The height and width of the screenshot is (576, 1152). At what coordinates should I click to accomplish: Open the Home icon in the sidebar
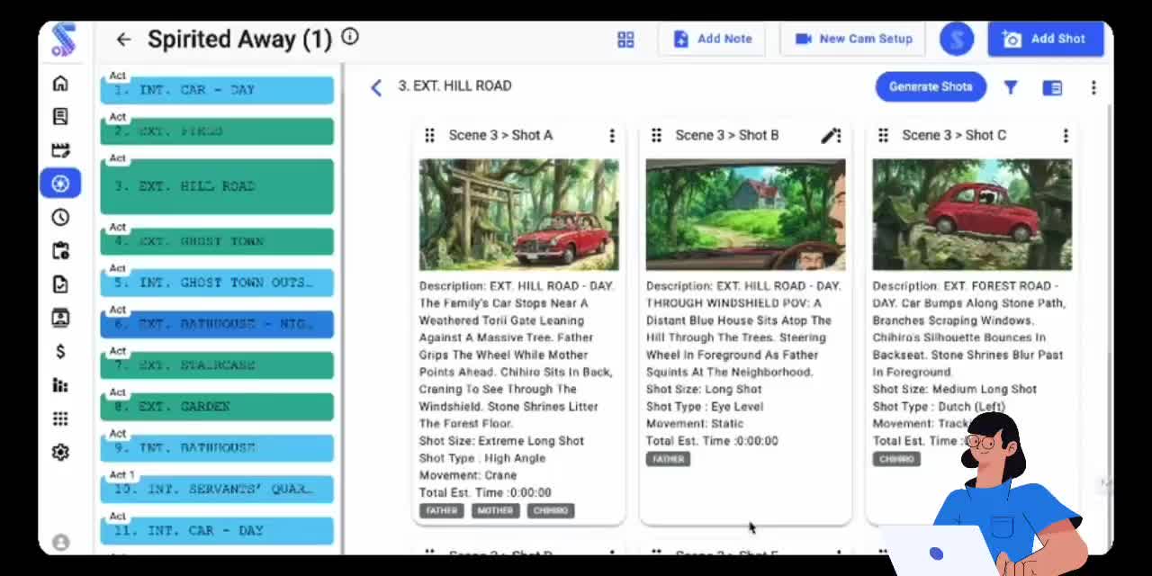pyautogui.click(x=60, y=84)
